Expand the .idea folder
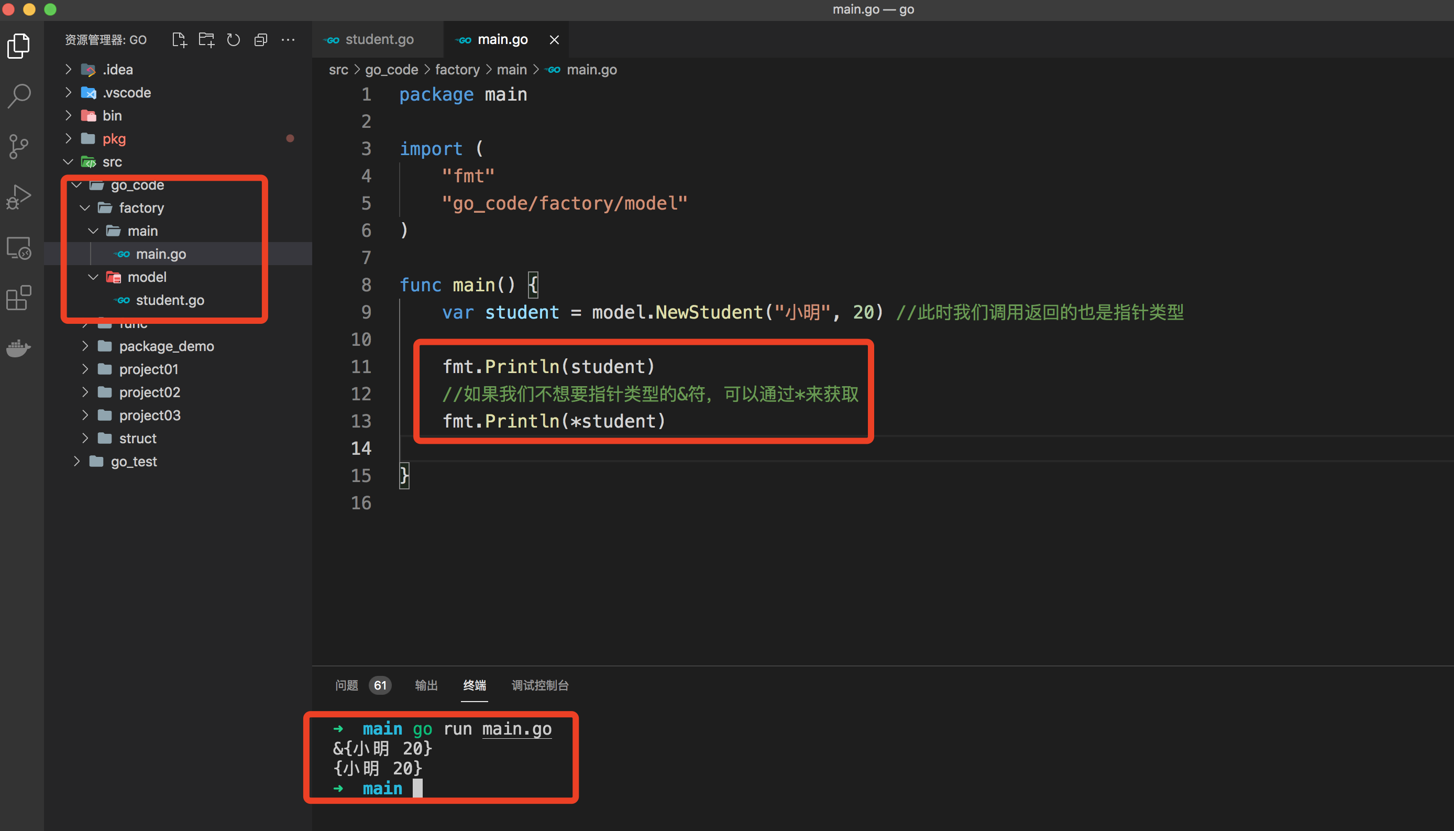1454x831 pixels. (x=117, y=70)
